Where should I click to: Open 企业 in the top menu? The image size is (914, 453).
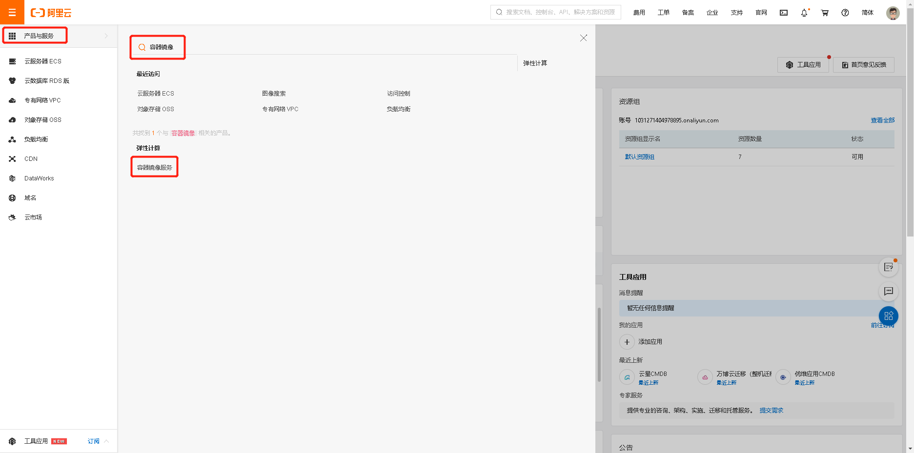[712, 13]
